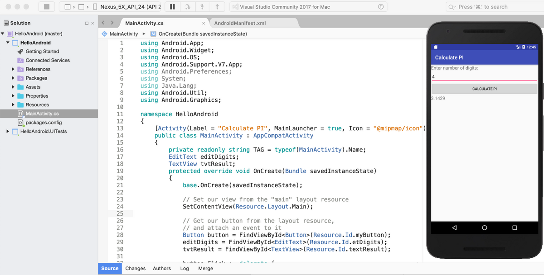Collapse the HelloAndroid project node

coord(8,43)
